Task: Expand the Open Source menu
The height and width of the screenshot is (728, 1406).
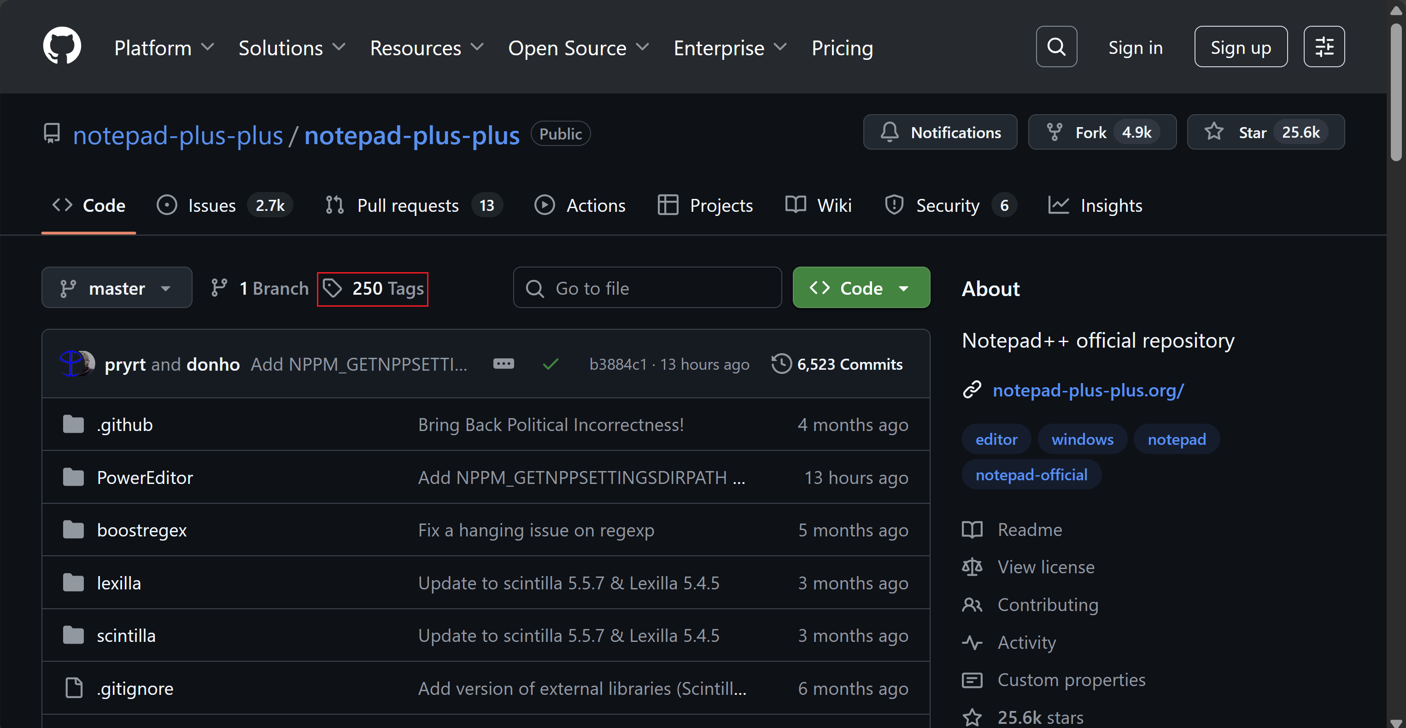Action: [579, 48]
